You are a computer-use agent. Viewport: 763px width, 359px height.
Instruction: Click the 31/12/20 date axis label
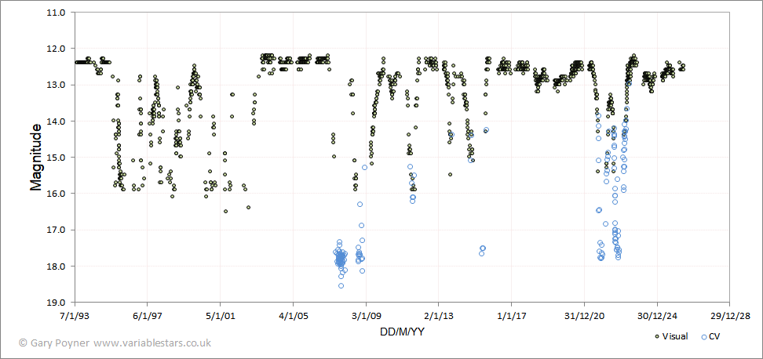(584, 316)
